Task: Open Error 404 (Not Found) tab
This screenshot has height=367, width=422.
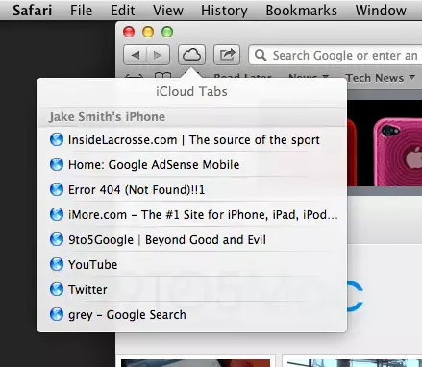Action: [192, 189]
